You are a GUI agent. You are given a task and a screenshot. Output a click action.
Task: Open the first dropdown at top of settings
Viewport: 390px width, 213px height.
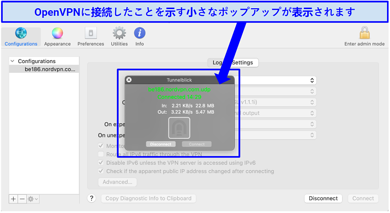[x=275, y=80]
